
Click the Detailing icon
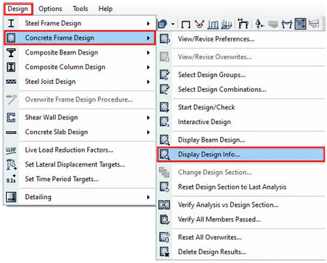point(11,197)
